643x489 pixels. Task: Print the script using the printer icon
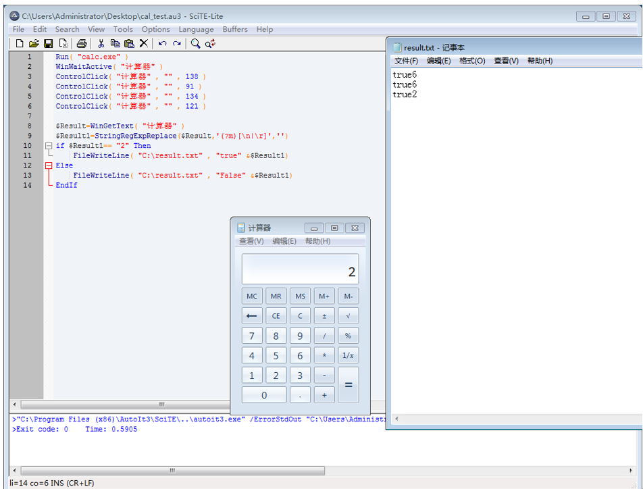point(82,43)
